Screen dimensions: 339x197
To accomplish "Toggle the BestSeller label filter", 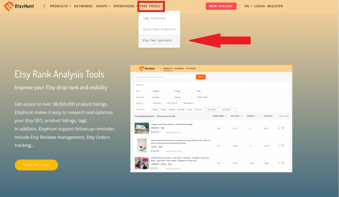I will (181, 103).
